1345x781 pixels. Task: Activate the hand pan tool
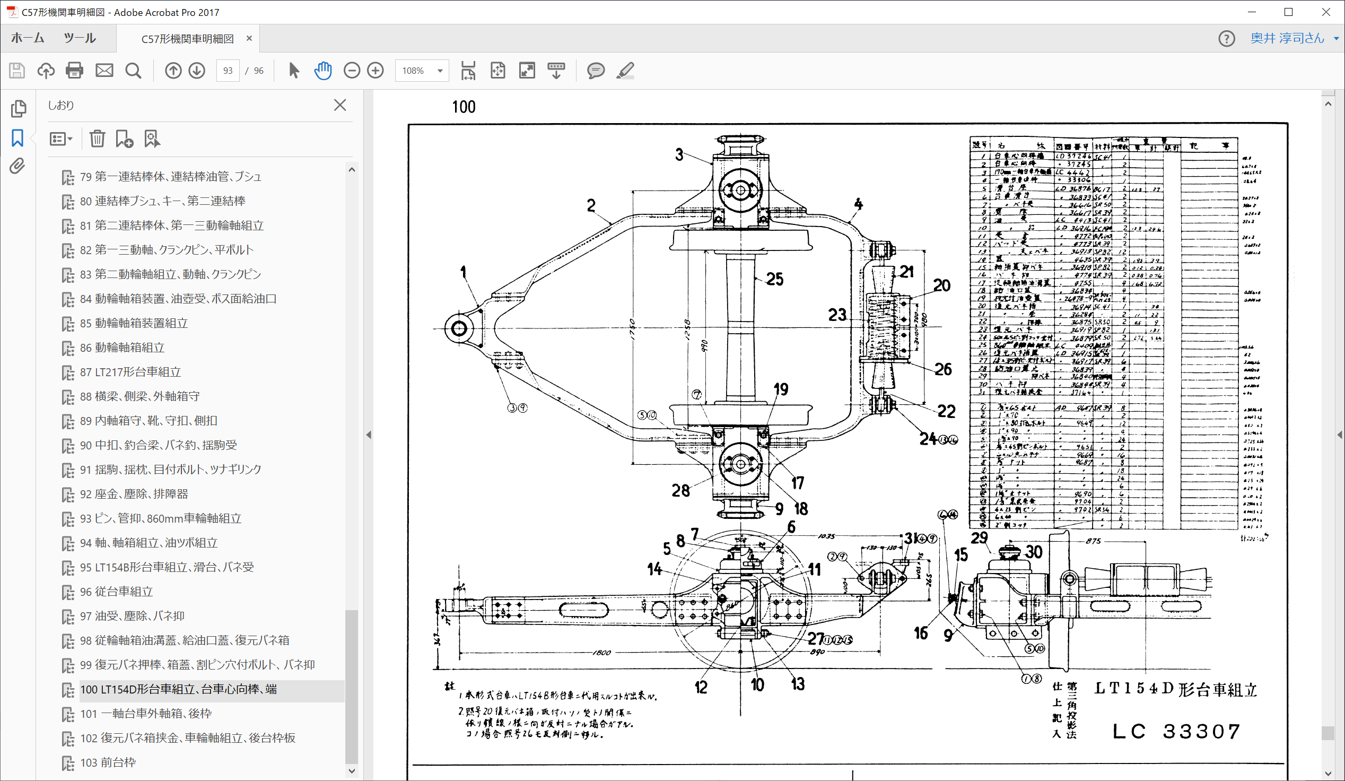pyautogui.click(x=323, y=71)
